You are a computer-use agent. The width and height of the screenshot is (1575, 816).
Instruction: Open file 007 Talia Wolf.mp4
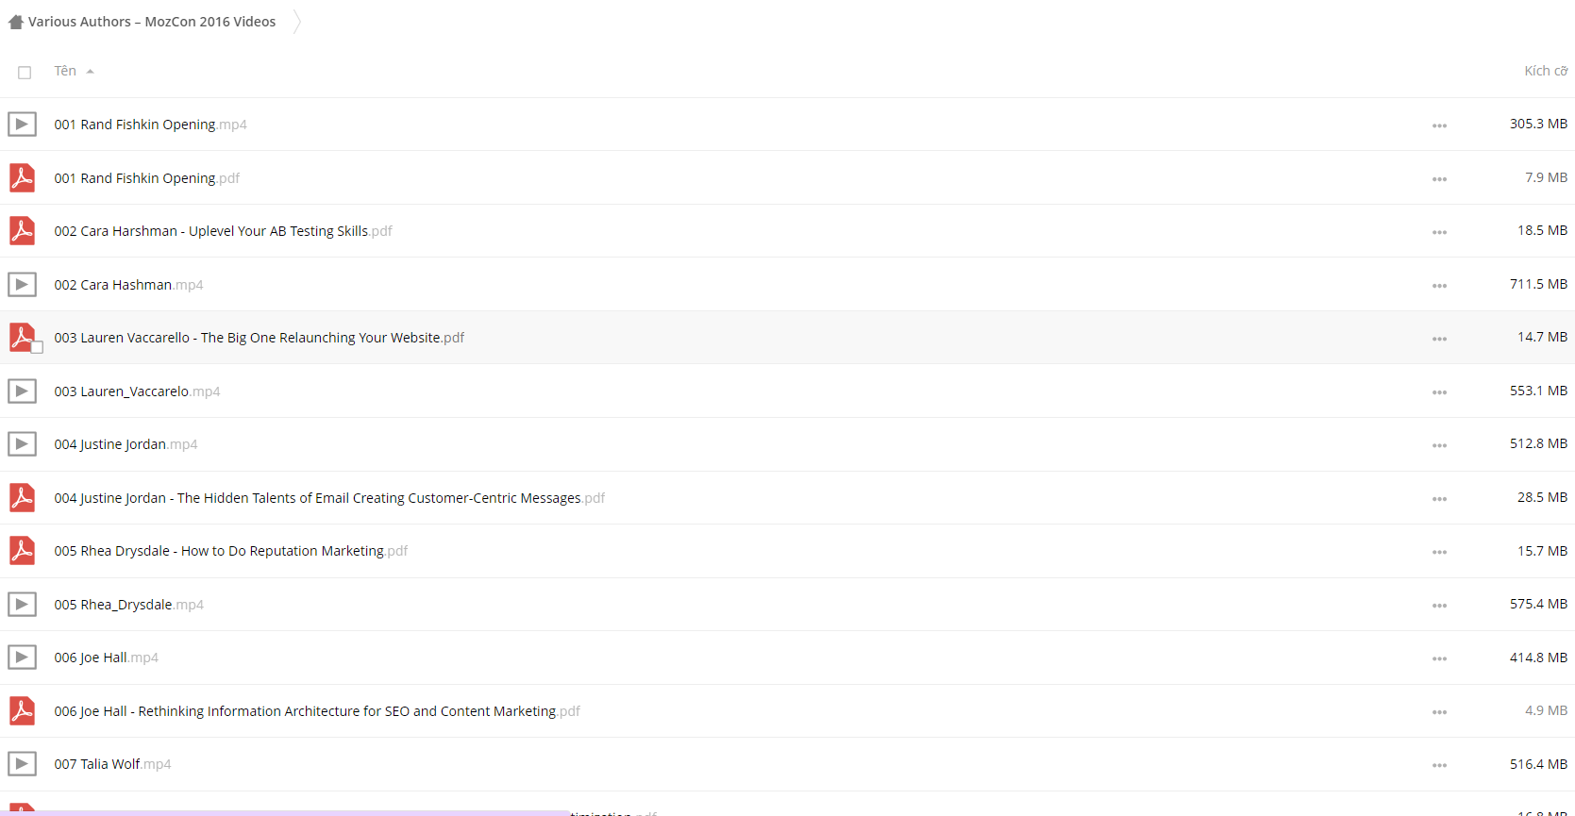click(112, 764)
